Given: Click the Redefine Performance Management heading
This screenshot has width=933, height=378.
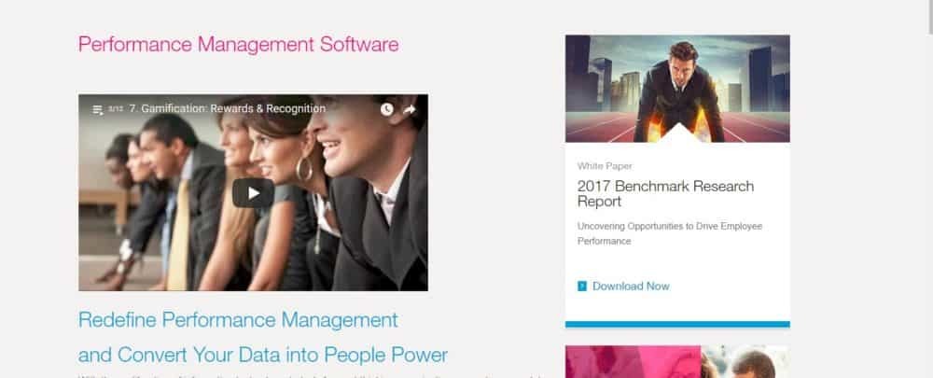Looking at the screenshot, I should (x=238, y=320).
